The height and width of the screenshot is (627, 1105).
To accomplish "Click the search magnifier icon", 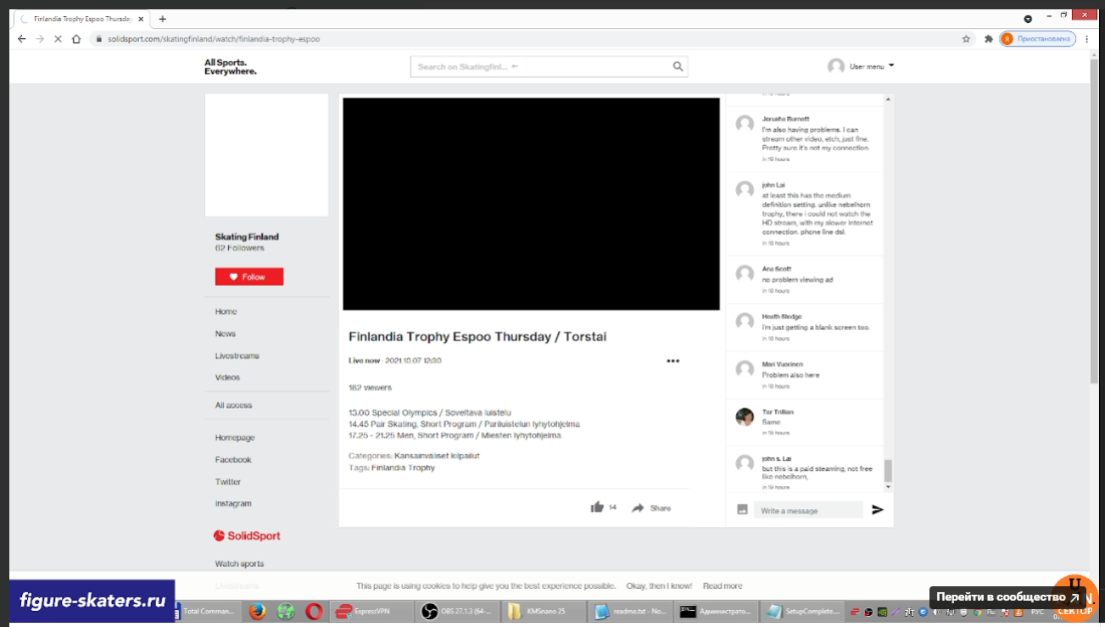I will point(678,67).
